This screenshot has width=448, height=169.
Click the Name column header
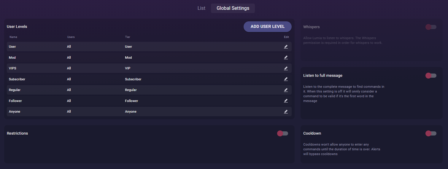(13, 37)
